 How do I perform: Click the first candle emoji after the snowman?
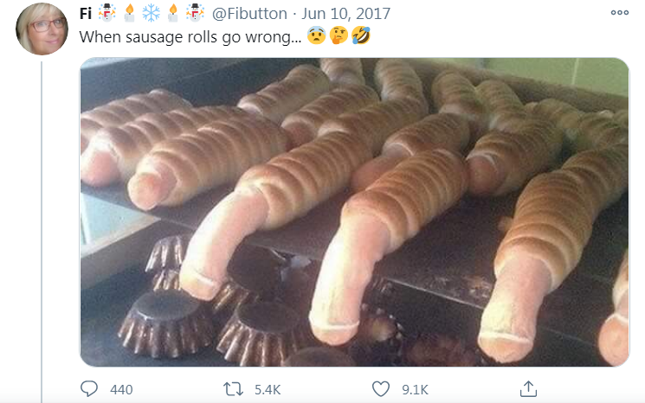tap(129, 13)
